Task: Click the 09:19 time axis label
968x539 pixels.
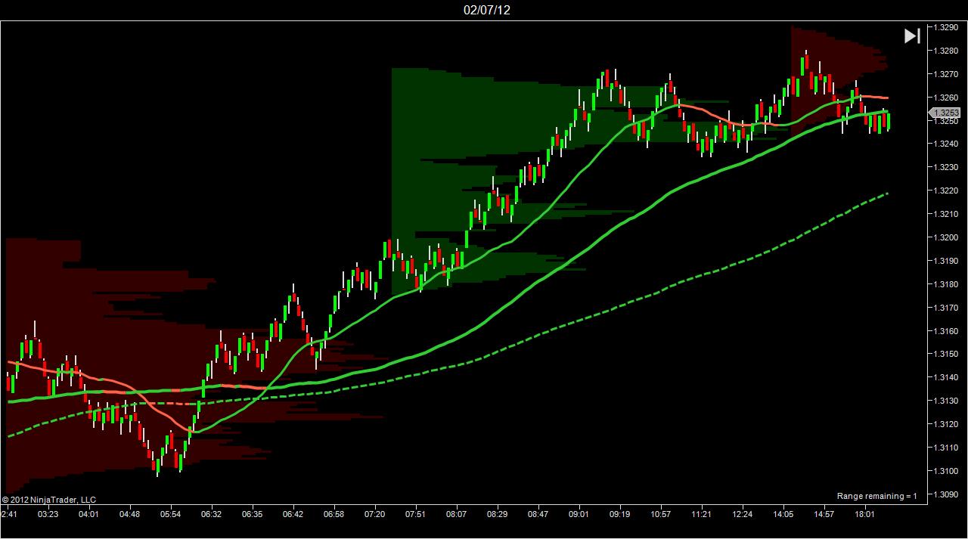Action: click(619, 514)
